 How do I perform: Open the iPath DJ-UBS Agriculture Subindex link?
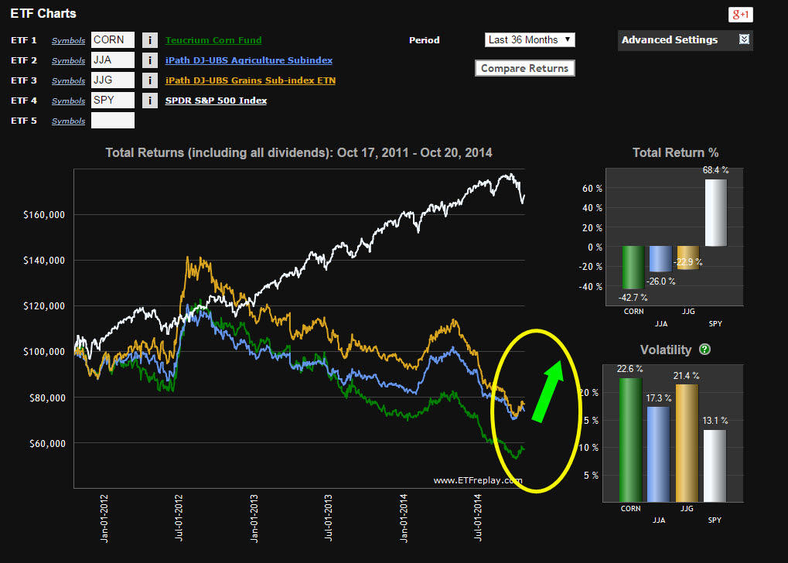[248, 60]
